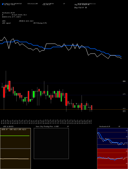Click the blue 12-day SMA legend square

(3, 4)
